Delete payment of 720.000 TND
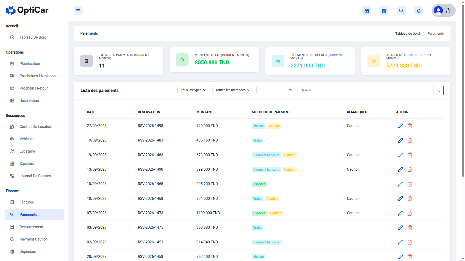The image size is (465, 261). (x=410, y=126)
